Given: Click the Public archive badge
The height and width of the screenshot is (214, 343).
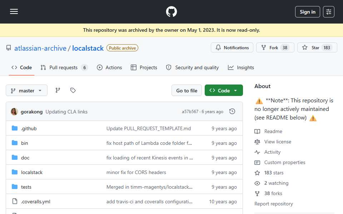Looking at the screenshot, I should [x=122, y=48].
